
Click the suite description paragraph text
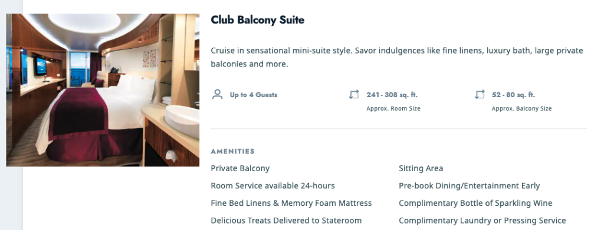397,57
